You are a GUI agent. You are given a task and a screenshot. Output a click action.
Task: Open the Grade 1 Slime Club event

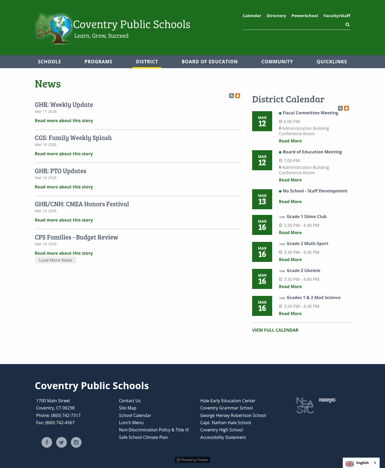pos(307,216)
